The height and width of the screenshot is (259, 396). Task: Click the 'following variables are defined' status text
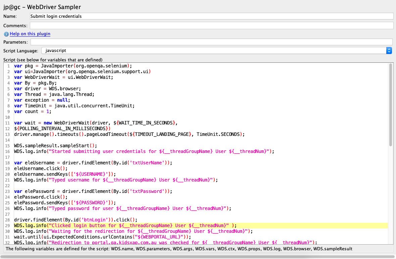point(179,249)
